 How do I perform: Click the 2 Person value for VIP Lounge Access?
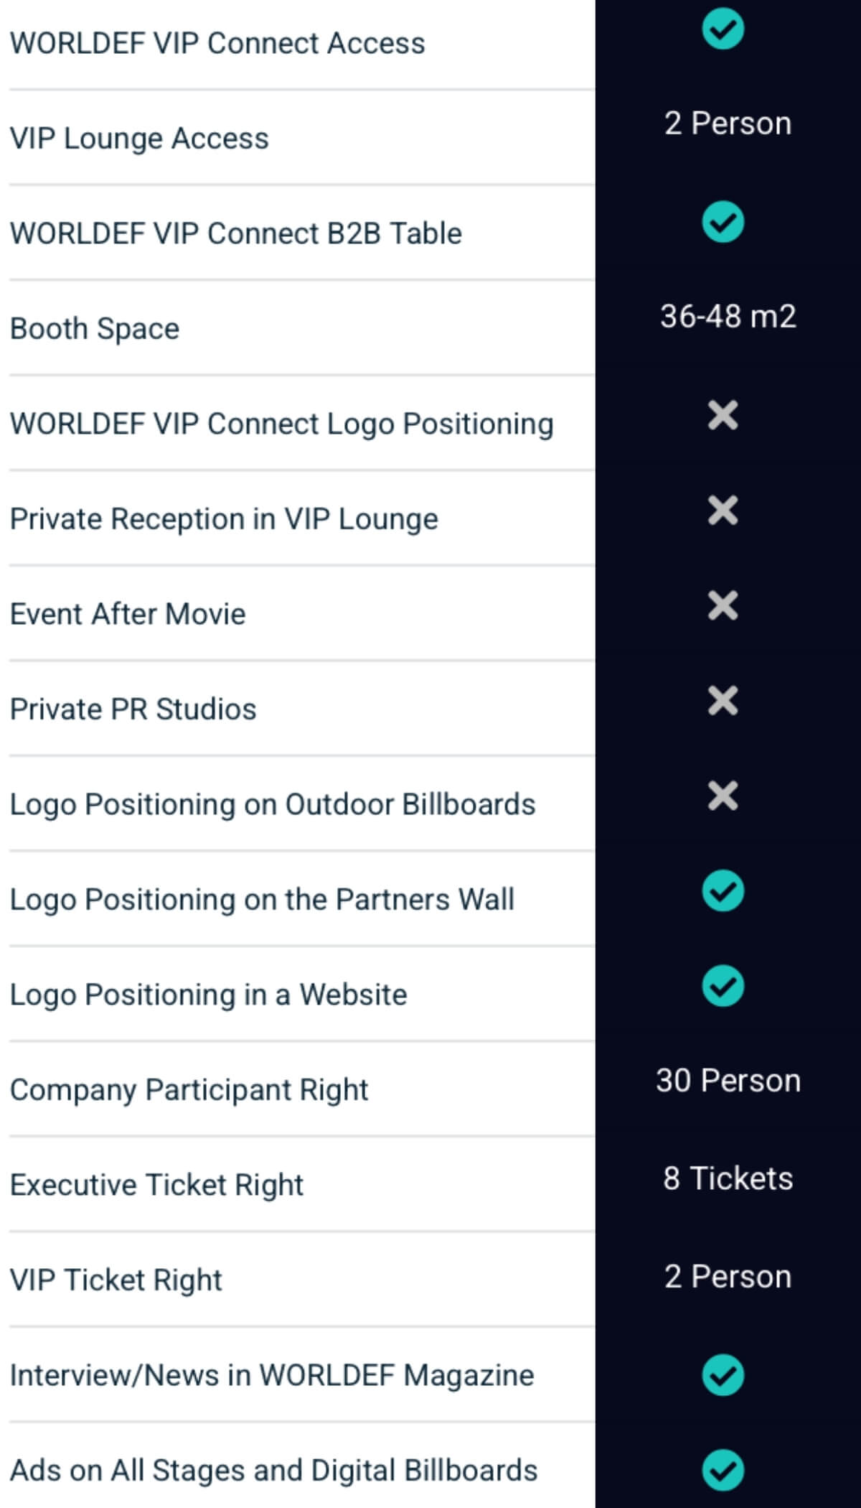pos(728,124)
